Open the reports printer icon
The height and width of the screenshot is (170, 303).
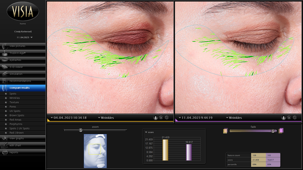click(5, 153)
